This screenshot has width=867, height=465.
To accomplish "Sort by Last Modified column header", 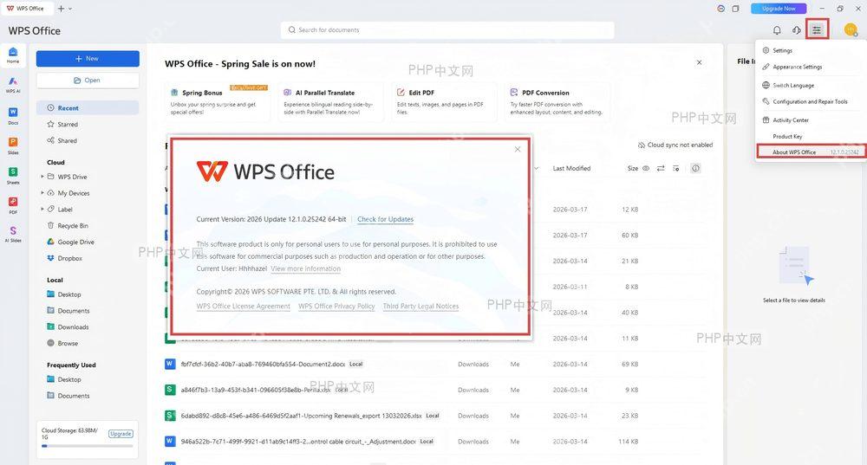I will pos(571,169).
